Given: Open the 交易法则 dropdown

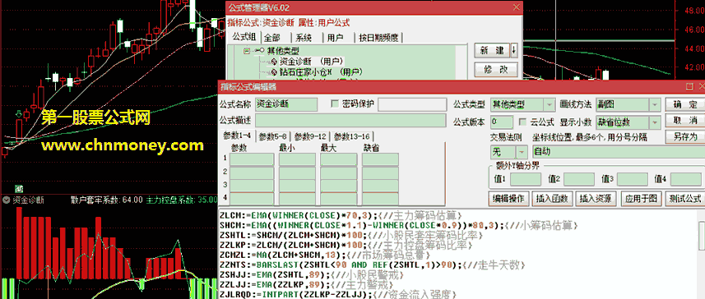Looking at the screenshot, I should [522, 152].
